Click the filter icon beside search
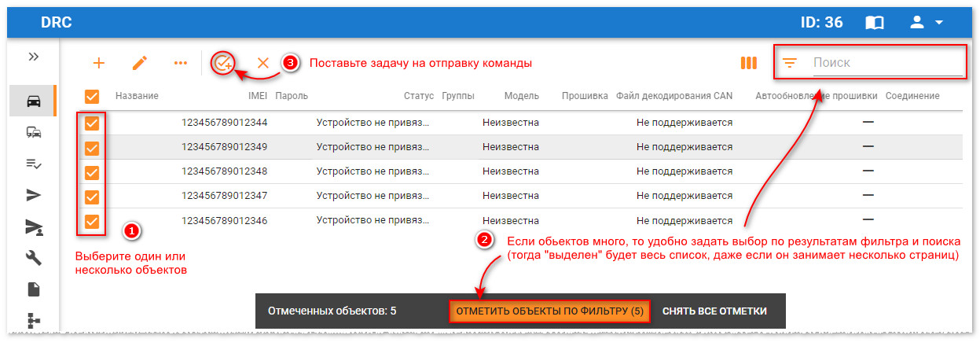This screenshot has width=980, height=346. 790,63
